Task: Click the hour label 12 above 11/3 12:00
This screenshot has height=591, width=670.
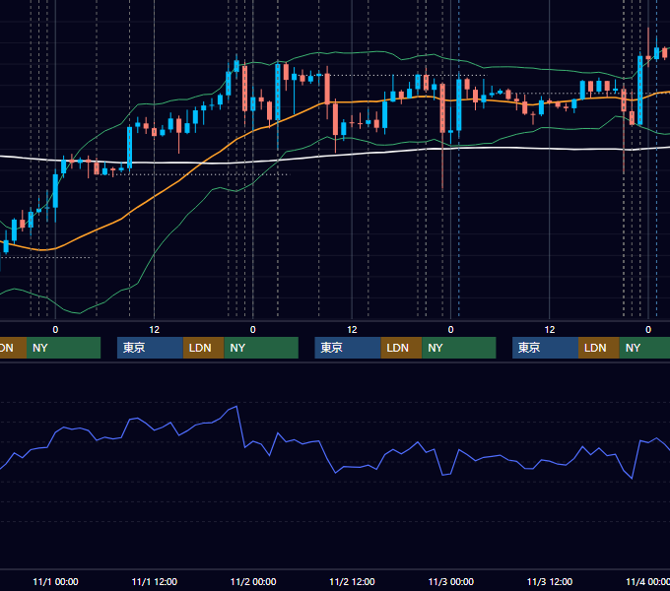Action: (550, 330)
